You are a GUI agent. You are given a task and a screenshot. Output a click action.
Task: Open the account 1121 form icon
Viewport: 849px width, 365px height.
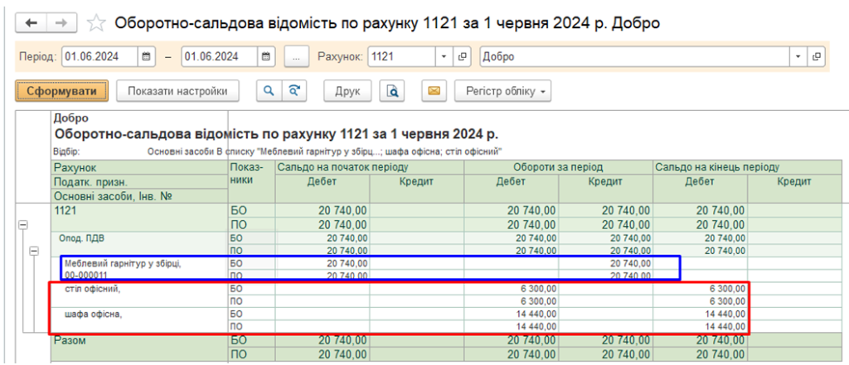pos(463,57)
